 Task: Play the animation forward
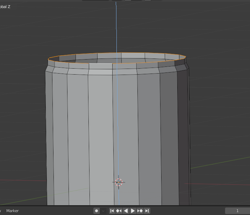[133, 211]
